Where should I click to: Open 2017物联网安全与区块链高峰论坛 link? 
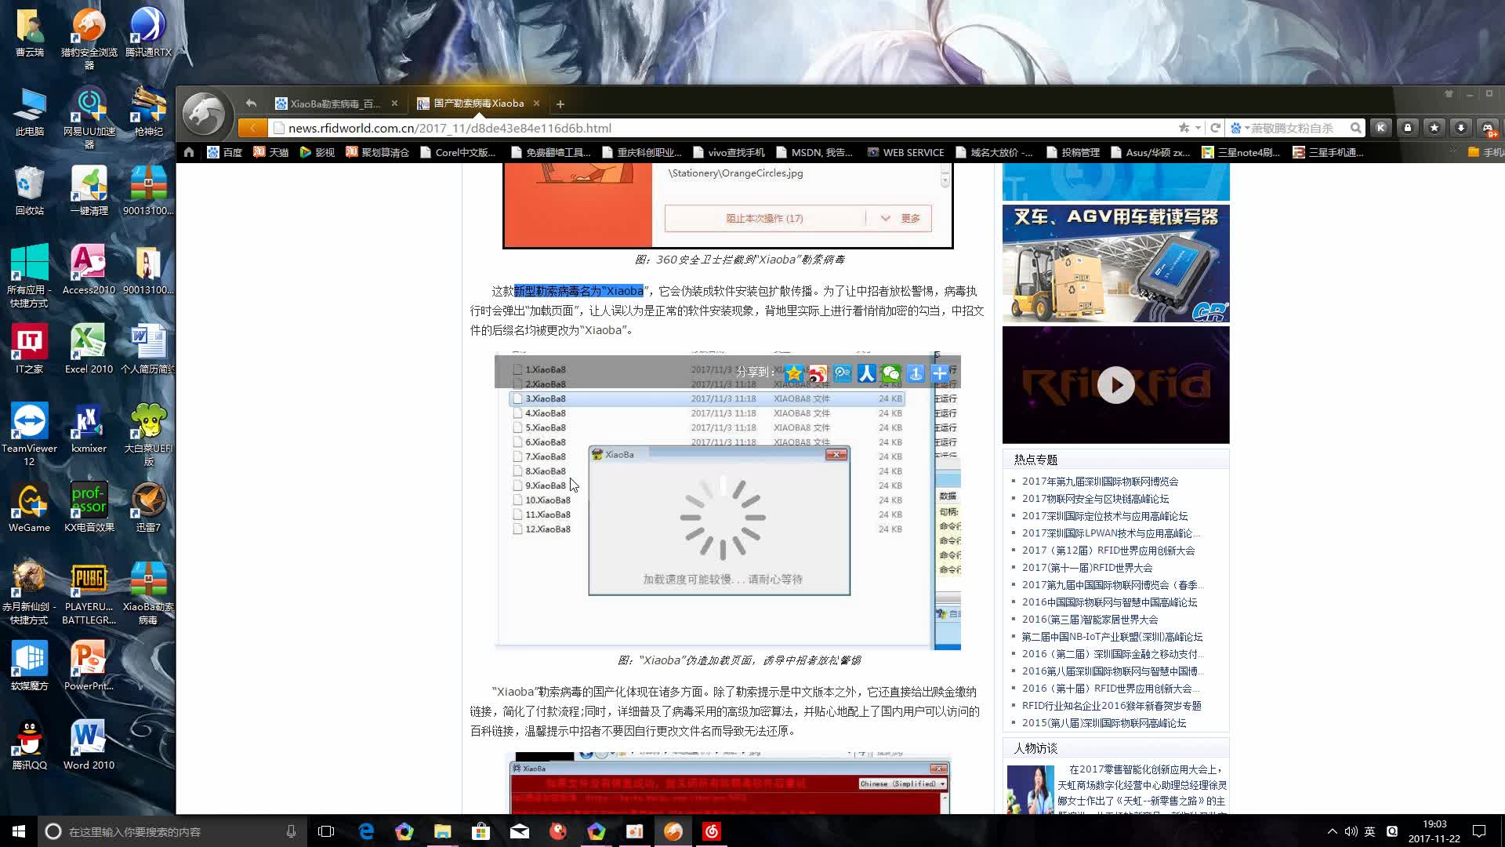click(1095, 499)
